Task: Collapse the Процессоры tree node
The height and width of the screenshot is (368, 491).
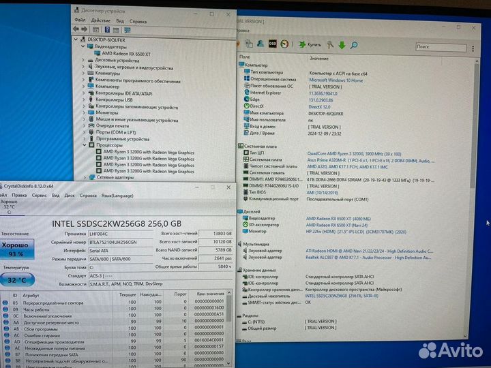Action: pos(84,145)
